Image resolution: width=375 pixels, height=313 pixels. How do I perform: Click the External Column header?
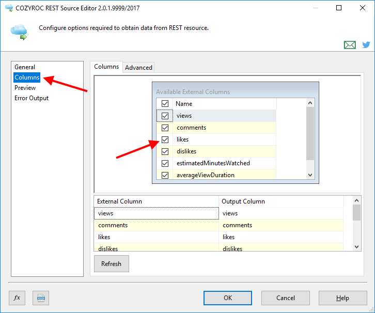[157, 201]
